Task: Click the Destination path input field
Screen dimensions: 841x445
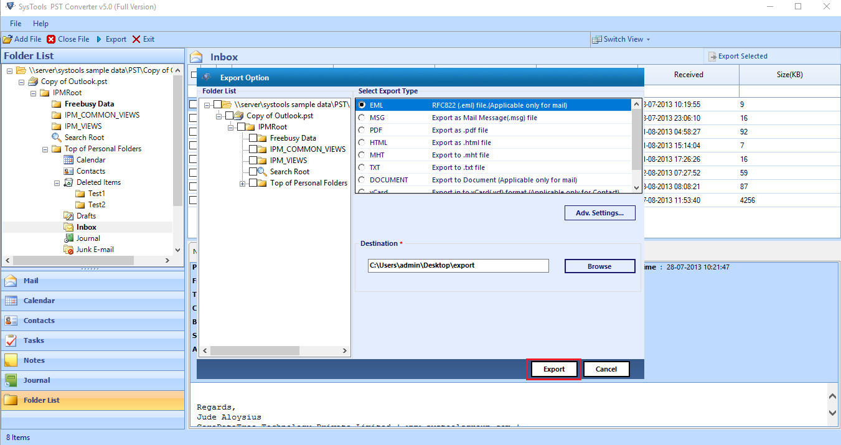Action: click(x=459, y=265)
